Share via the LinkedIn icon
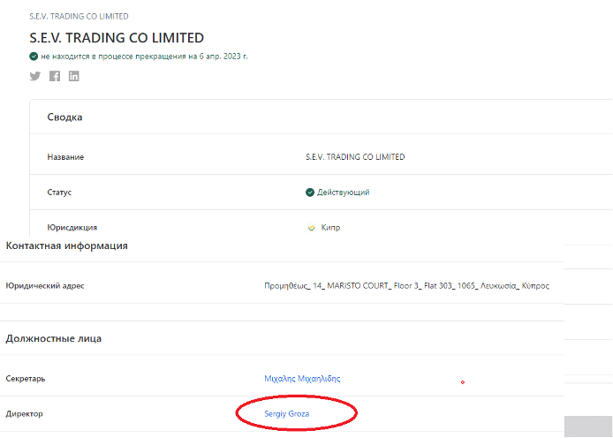This screenshot has width=613, height=438. [x=74, y=76]
